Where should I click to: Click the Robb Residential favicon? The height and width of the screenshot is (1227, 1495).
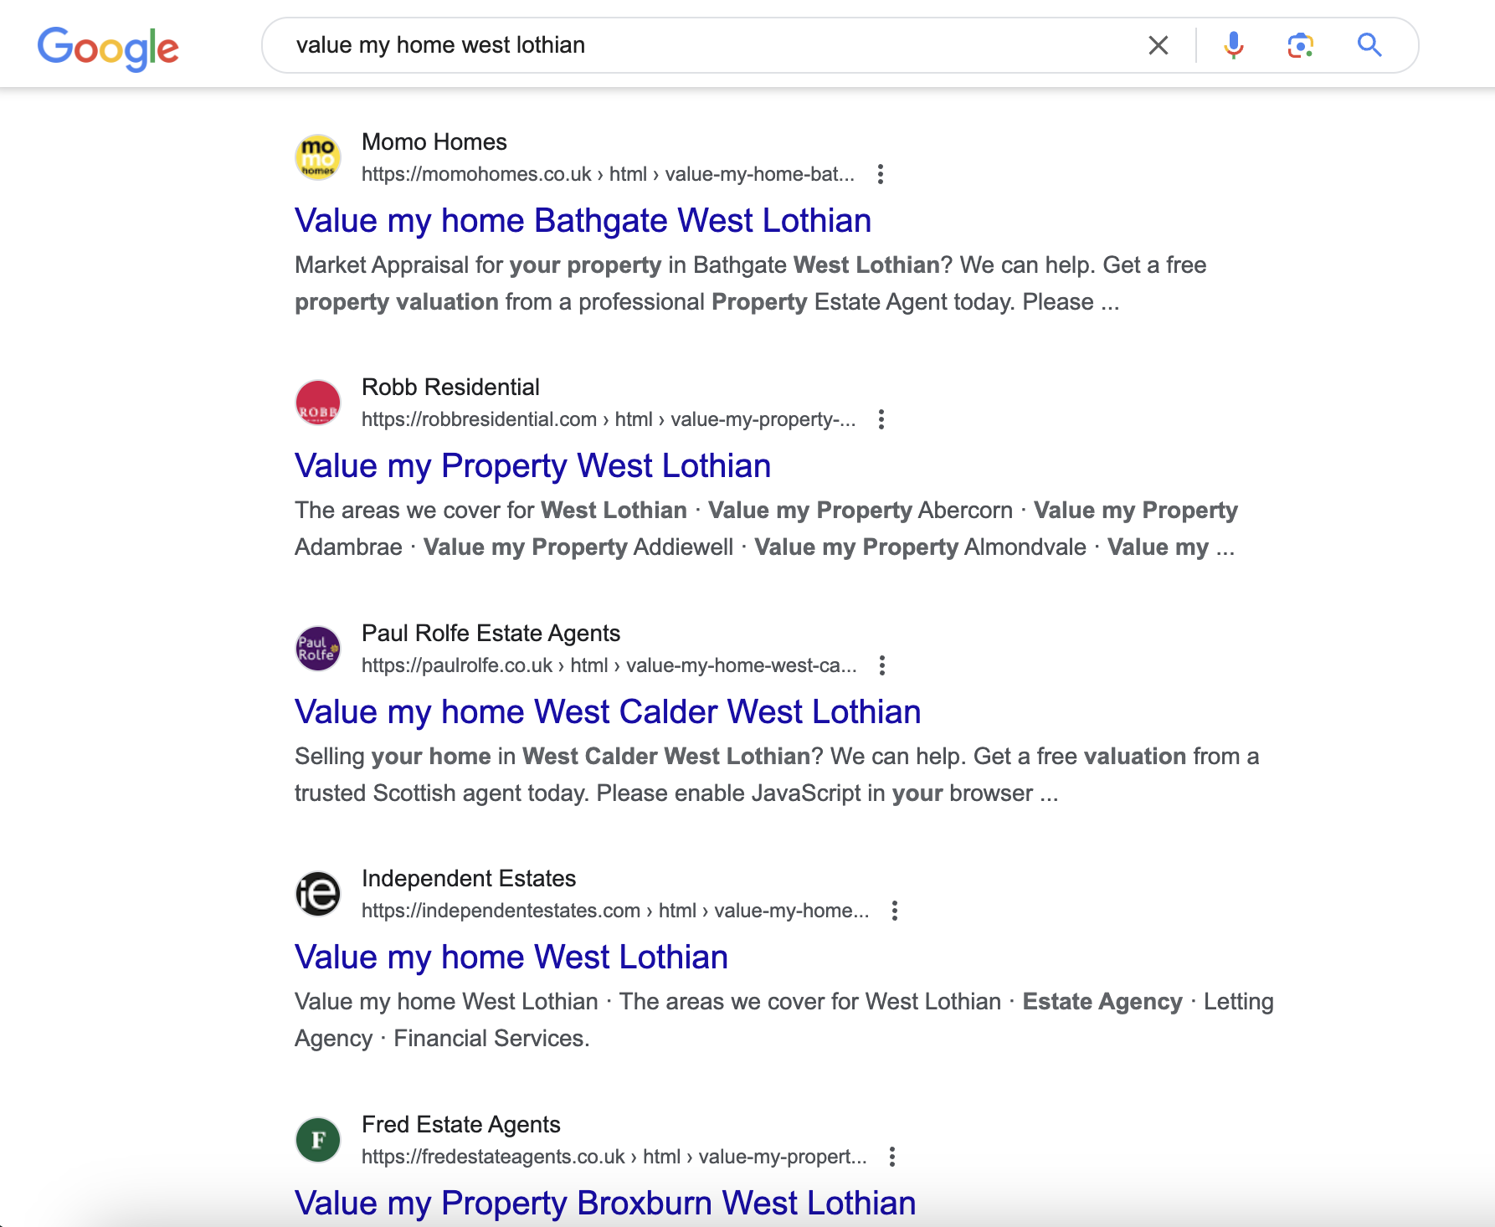(318, 403)
